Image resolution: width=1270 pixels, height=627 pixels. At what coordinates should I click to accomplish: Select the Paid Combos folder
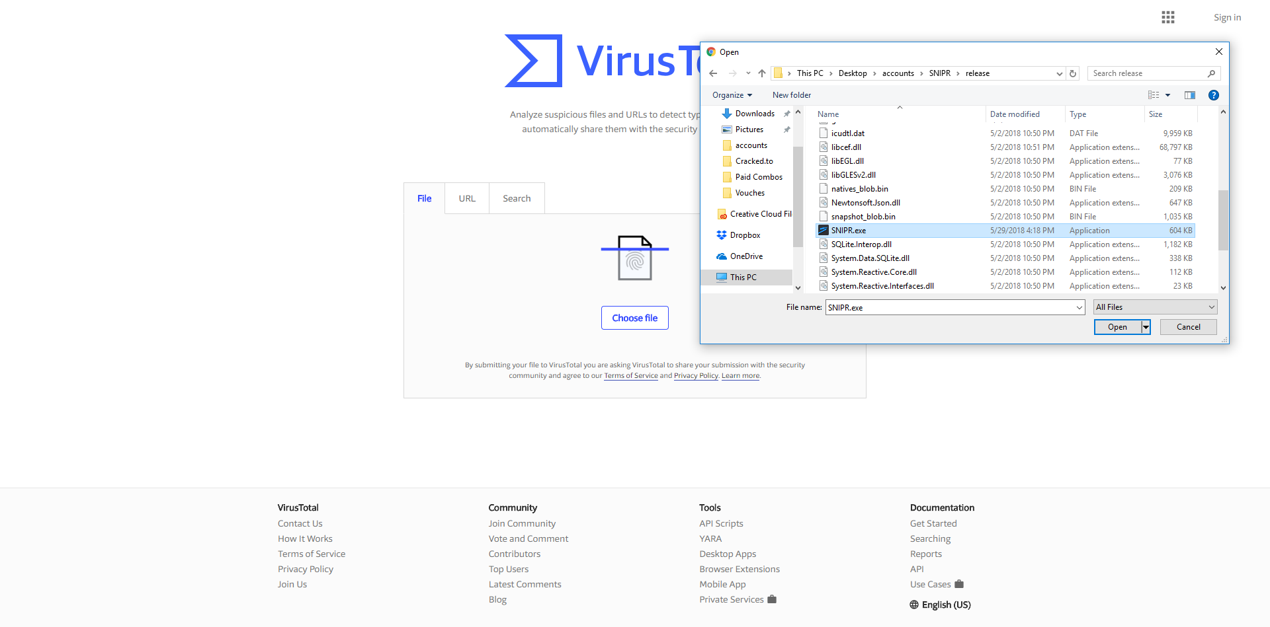click(758, 177)
